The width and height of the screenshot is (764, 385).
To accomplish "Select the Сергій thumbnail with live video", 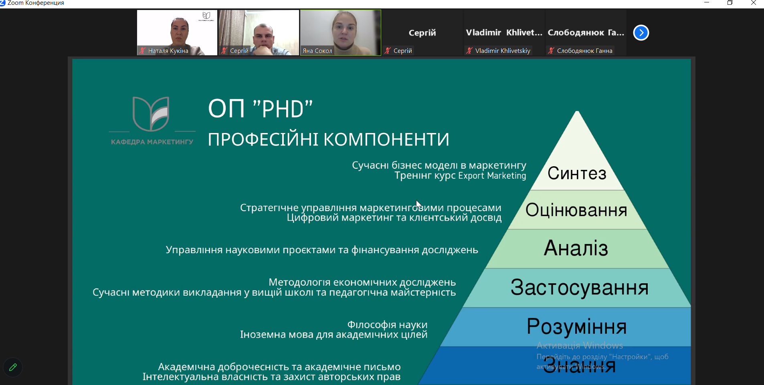I will [x=259, y=32].
